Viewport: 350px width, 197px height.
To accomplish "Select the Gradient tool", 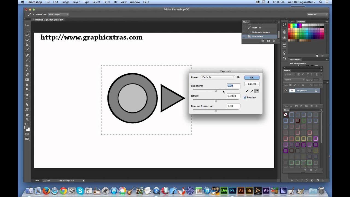I will click(27, 80).
